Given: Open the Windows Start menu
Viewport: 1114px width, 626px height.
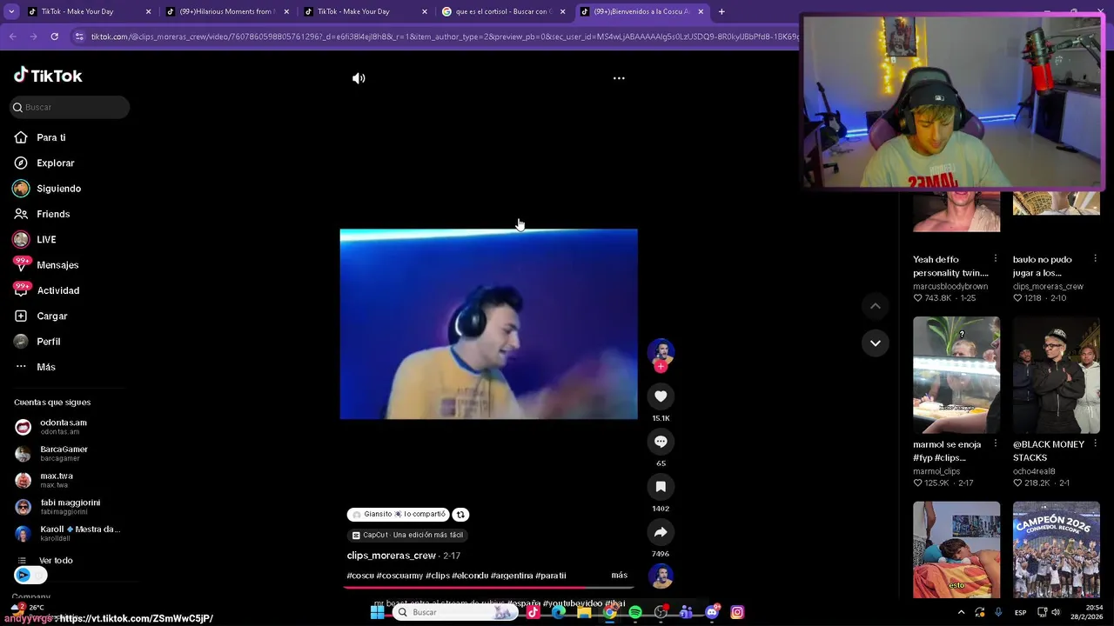Looking at the screenshot, I should (377, 612).
